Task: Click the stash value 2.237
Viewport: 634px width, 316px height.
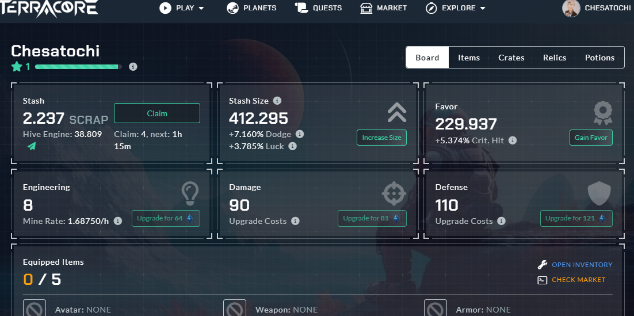Action: click(44, 119)
